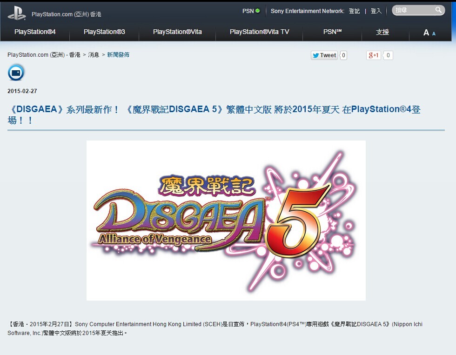Click the PSN status label in header
Viewport: 456px width, 355px height.
click(x=248, y=11)
